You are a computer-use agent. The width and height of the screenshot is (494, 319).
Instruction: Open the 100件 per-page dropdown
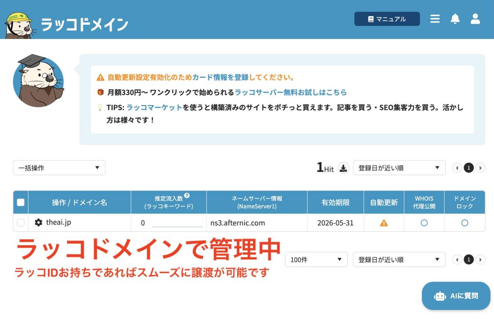[x=316, y=259]
